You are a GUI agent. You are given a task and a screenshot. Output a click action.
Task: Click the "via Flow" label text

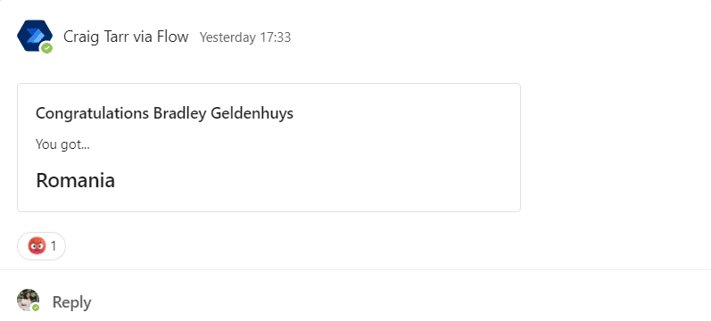pyautogui.click(x=161, y=37)
